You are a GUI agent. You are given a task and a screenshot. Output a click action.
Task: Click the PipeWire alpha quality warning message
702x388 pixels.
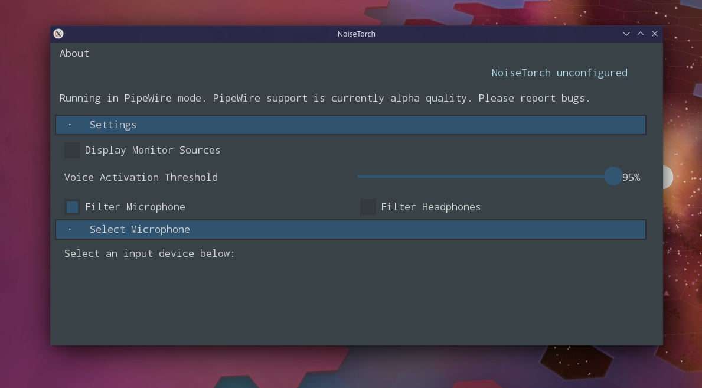324,98
